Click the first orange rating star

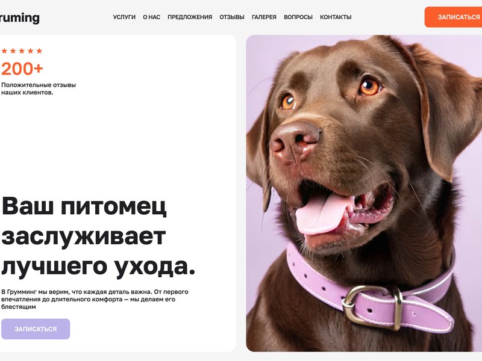[x=4, y=51]
